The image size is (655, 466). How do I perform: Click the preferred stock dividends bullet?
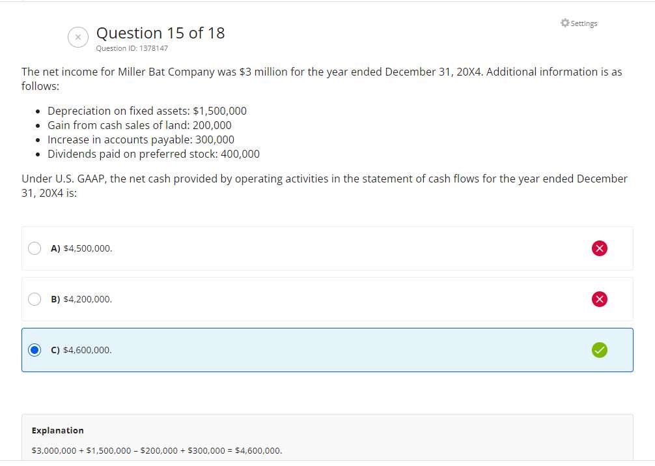pyautogui.click(x=154, y=154)
